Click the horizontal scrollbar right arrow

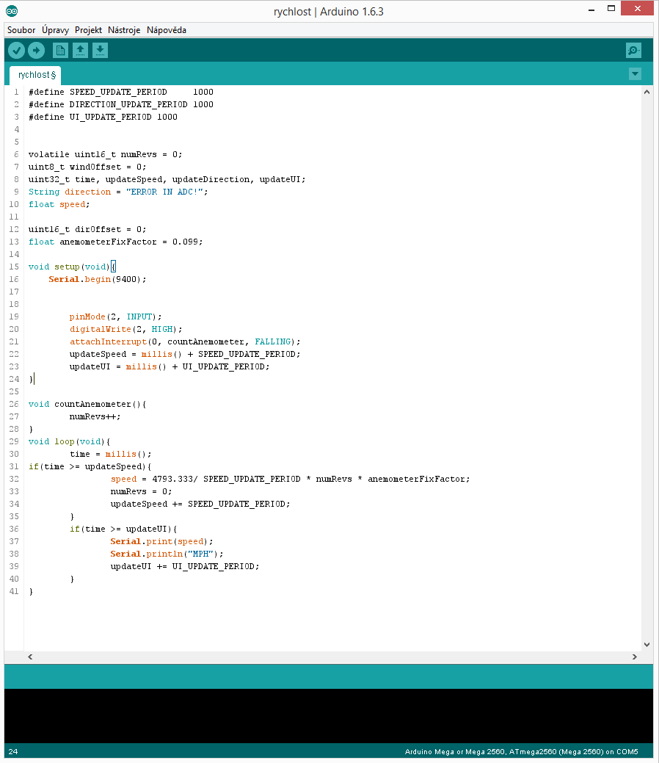[635, 657]
